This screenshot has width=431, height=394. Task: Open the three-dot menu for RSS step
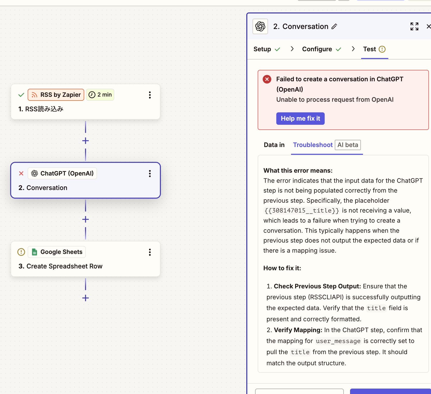[150, 95]
